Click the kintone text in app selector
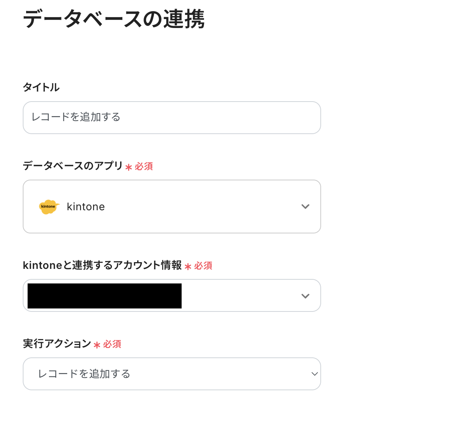This screenshot has height=422, width=452. pos(86,207)
